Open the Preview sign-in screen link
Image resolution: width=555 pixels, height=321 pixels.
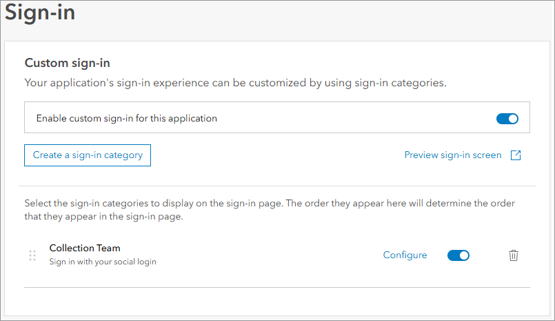pos(453,155)
